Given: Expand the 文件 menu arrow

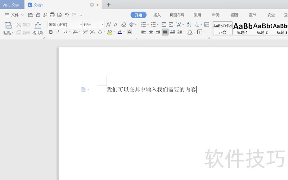Looking at the screenshot, I should (x=22, y=15).
